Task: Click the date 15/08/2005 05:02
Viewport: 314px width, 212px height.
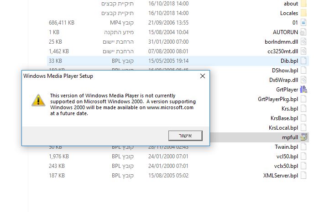Action: point(168,176)
